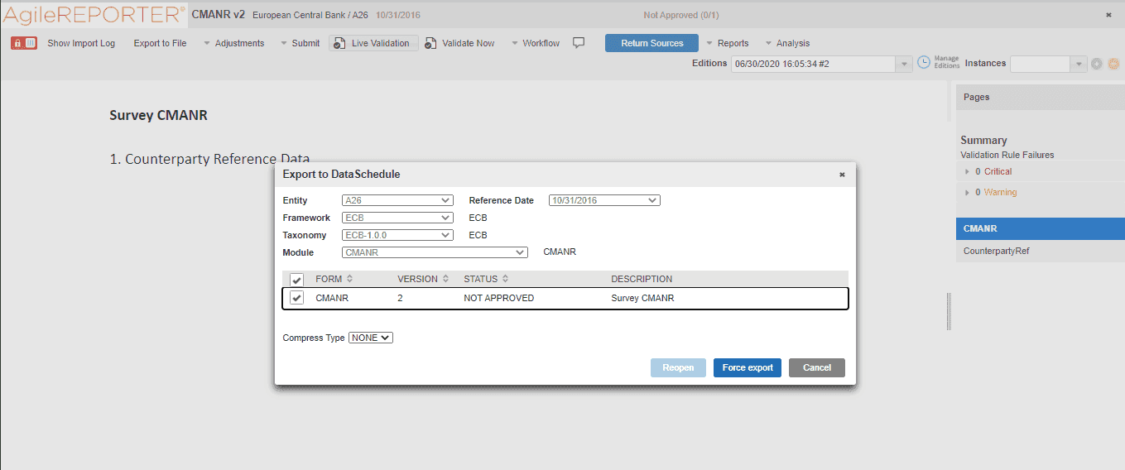The height and width of the screenshot is (470, 1125).
Task: Click Export to File
Action: click(x=160, y=43)
